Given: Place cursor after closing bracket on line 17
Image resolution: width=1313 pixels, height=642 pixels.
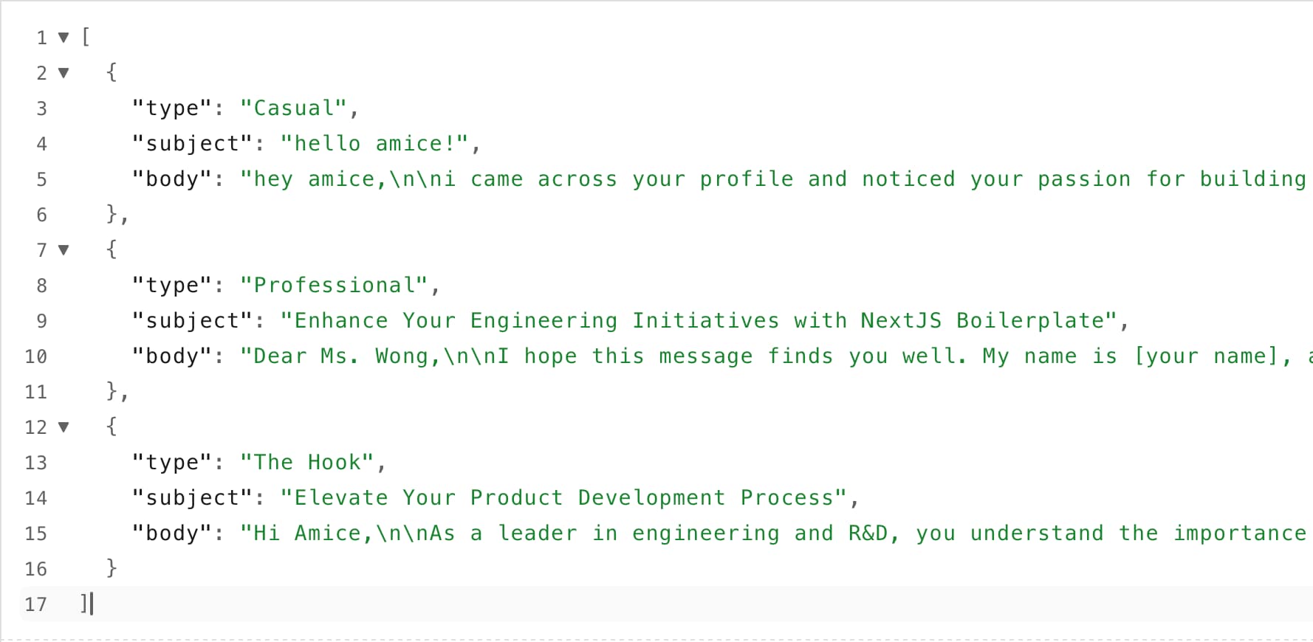Looking at the screenshot, I should pyautogui.click(x=91, y=604).
